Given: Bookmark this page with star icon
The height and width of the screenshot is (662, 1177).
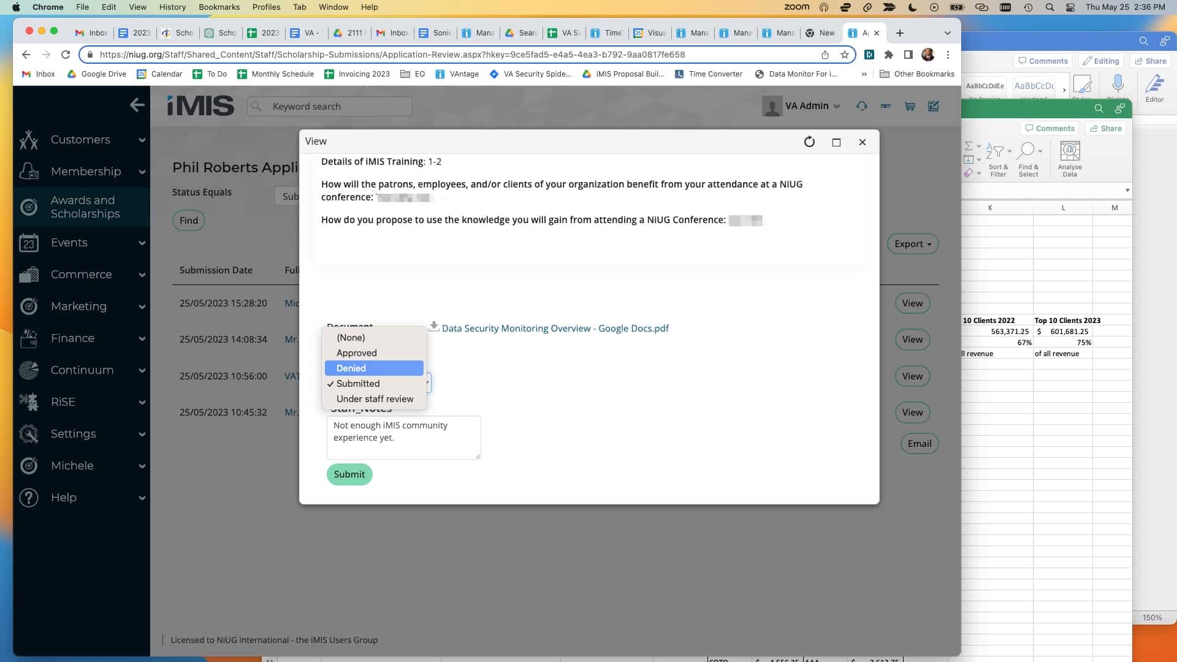Looking at the screenshot, I should [x=845, y=55].
